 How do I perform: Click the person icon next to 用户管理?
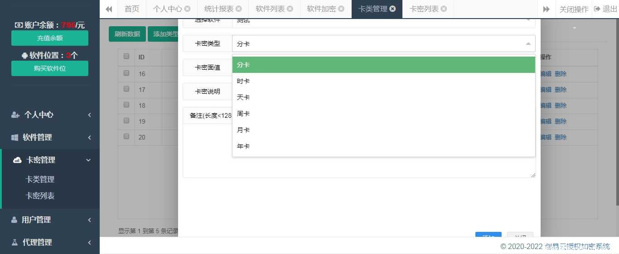(x=14, y=220)
